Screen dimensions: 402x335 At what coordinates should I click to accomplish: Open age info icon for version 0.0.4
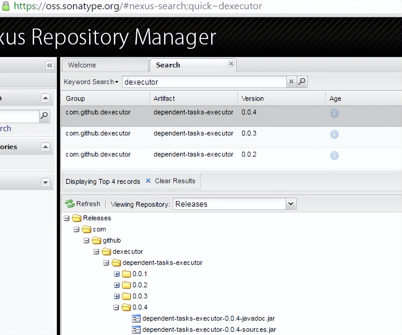click(334, 113)
